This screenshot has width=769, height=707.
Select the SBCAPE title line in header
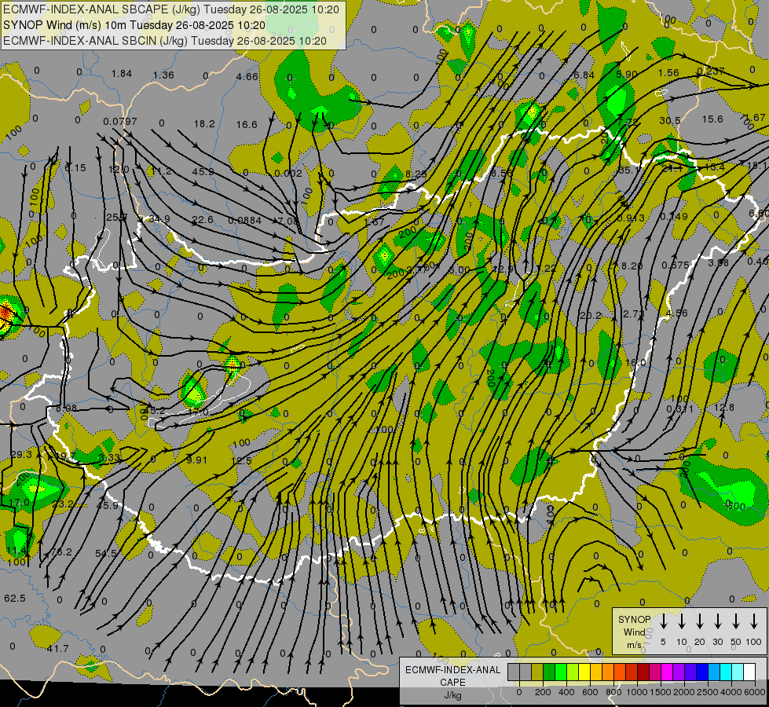(171, 9)
